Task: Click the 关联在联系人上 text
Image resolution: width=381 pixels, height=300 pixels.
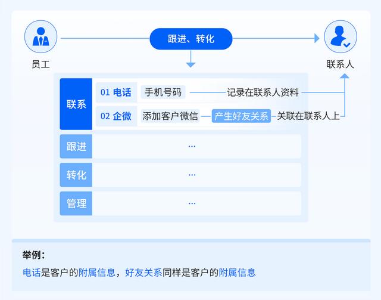Action: point(308,116)
